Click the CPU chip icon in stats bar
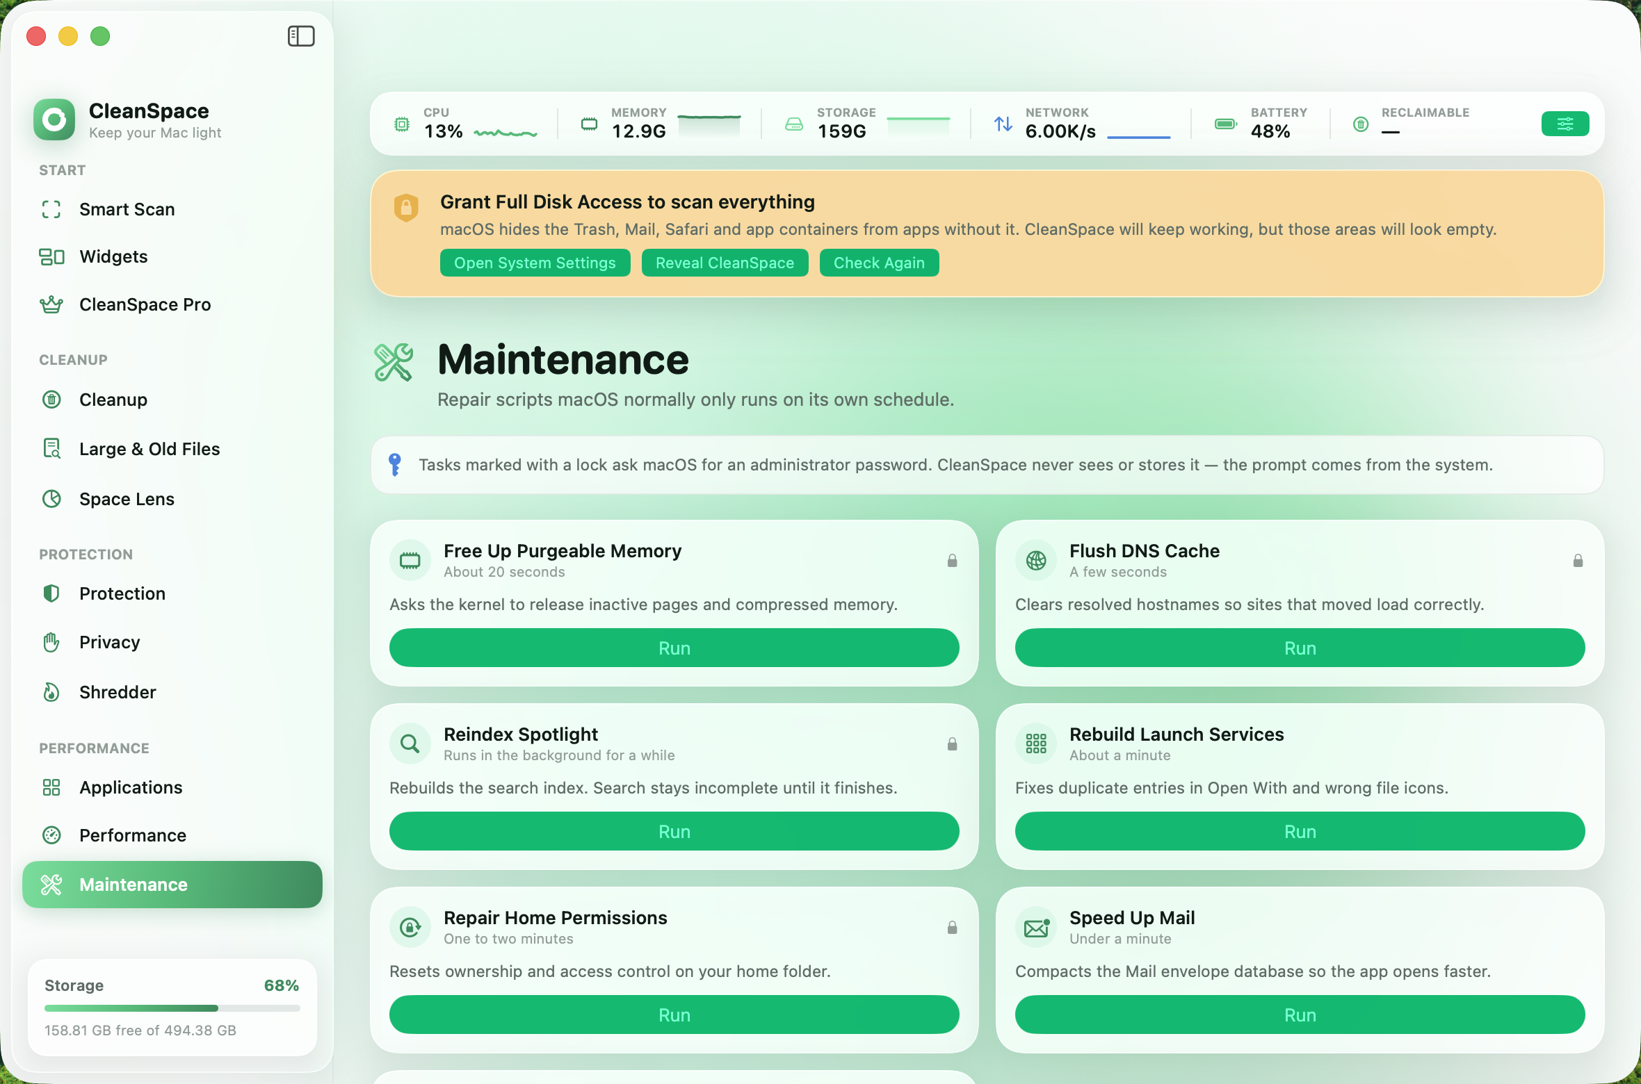This screenshot has width=1641, height=1084. pos(402,124)
